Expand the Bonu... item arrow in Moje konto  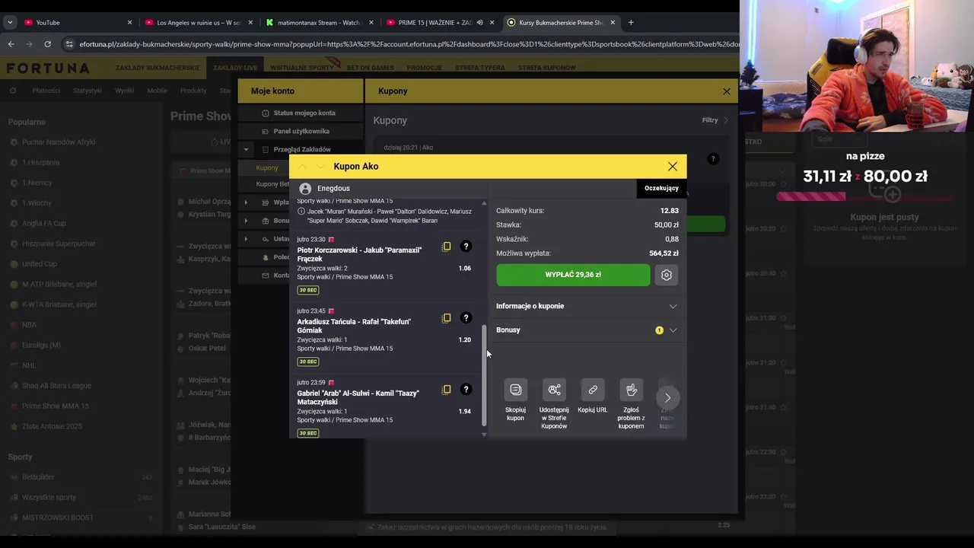(246, 221)
